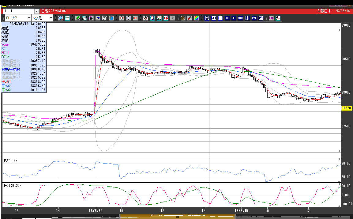This screenshot has height=219, width=353.
Task: Toggle the PARA parabolic indicator
Action: [247, 18]
